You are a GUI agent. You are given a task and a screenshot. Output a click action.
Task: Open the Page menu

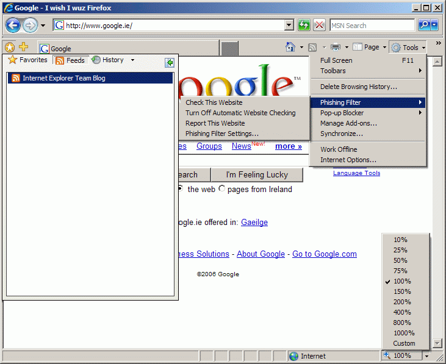pos(369,47)
